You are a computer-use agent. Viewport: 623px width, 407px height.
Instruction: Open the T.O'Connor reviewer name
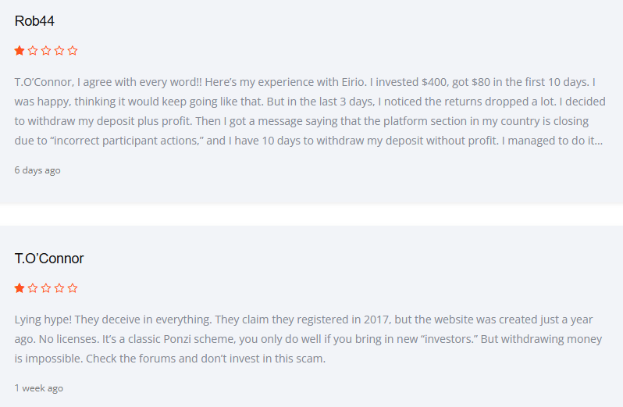(x=49, y=259)
